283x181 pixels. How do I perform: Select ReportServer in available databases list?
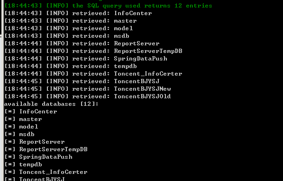point(42,142)
